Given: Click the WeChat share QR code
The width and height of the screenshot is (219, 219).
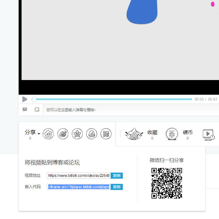Looking at the screenshot, I should 167,183.
